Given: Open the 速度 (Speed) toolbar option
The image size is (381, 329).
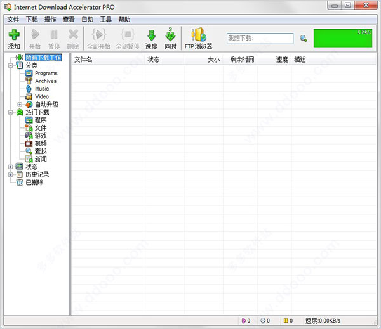Looking at the screenshot, I should coord(151,39).
